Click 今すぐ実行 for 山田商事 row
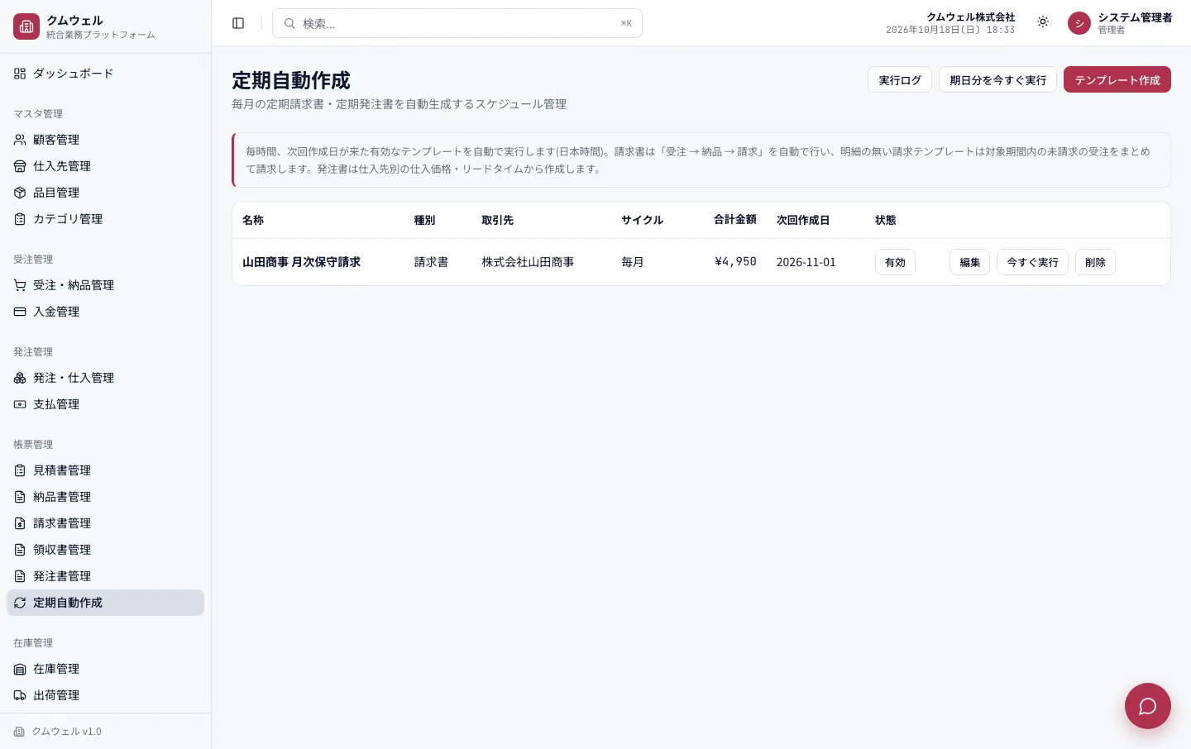Viewport: 1191px width, 749px height. click(1032, 262)
